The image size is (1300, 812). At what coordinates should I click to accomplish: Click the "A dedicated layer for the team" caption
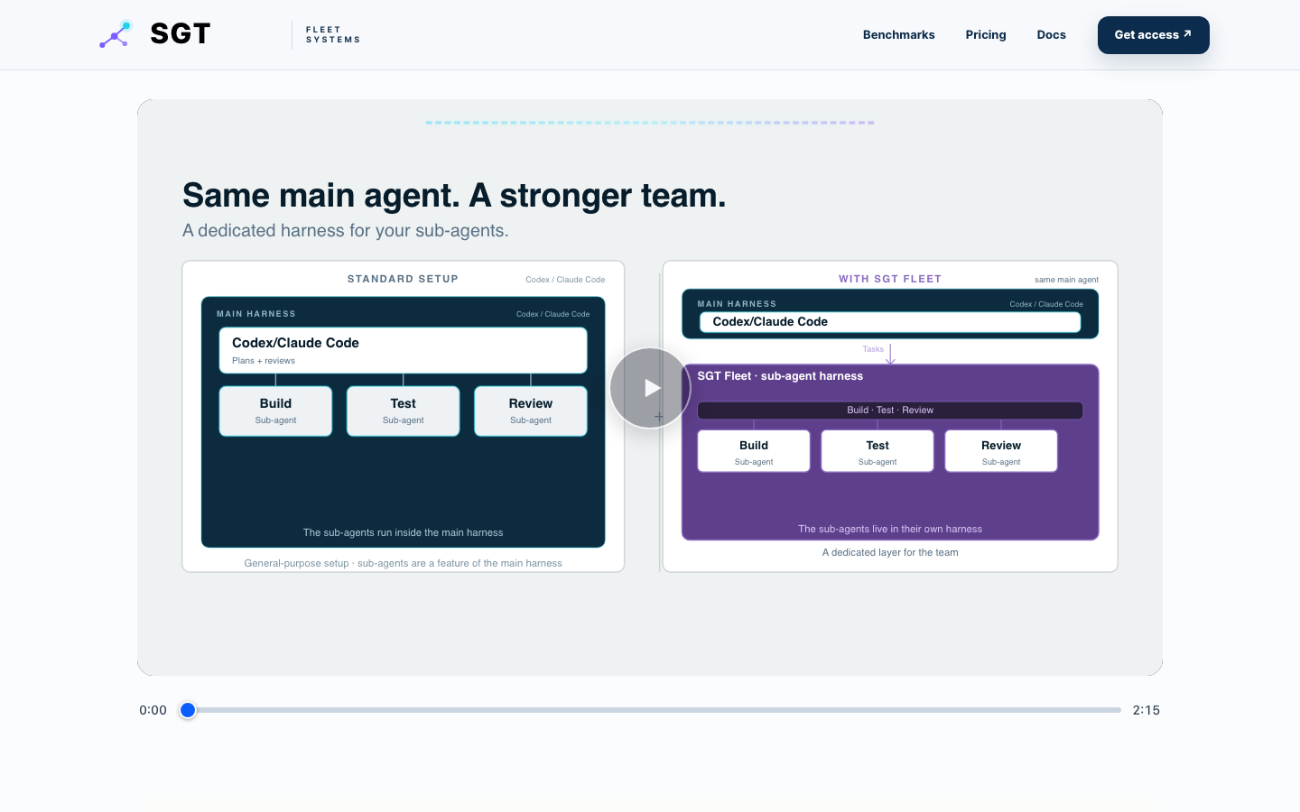[x=890, y=552]
